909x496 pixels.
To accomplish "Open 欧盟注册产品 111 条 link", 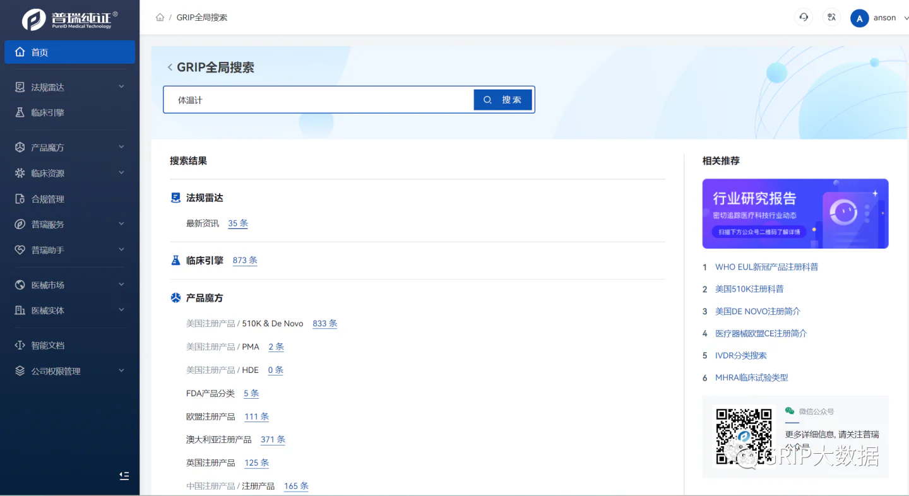I will coord(257,416).
